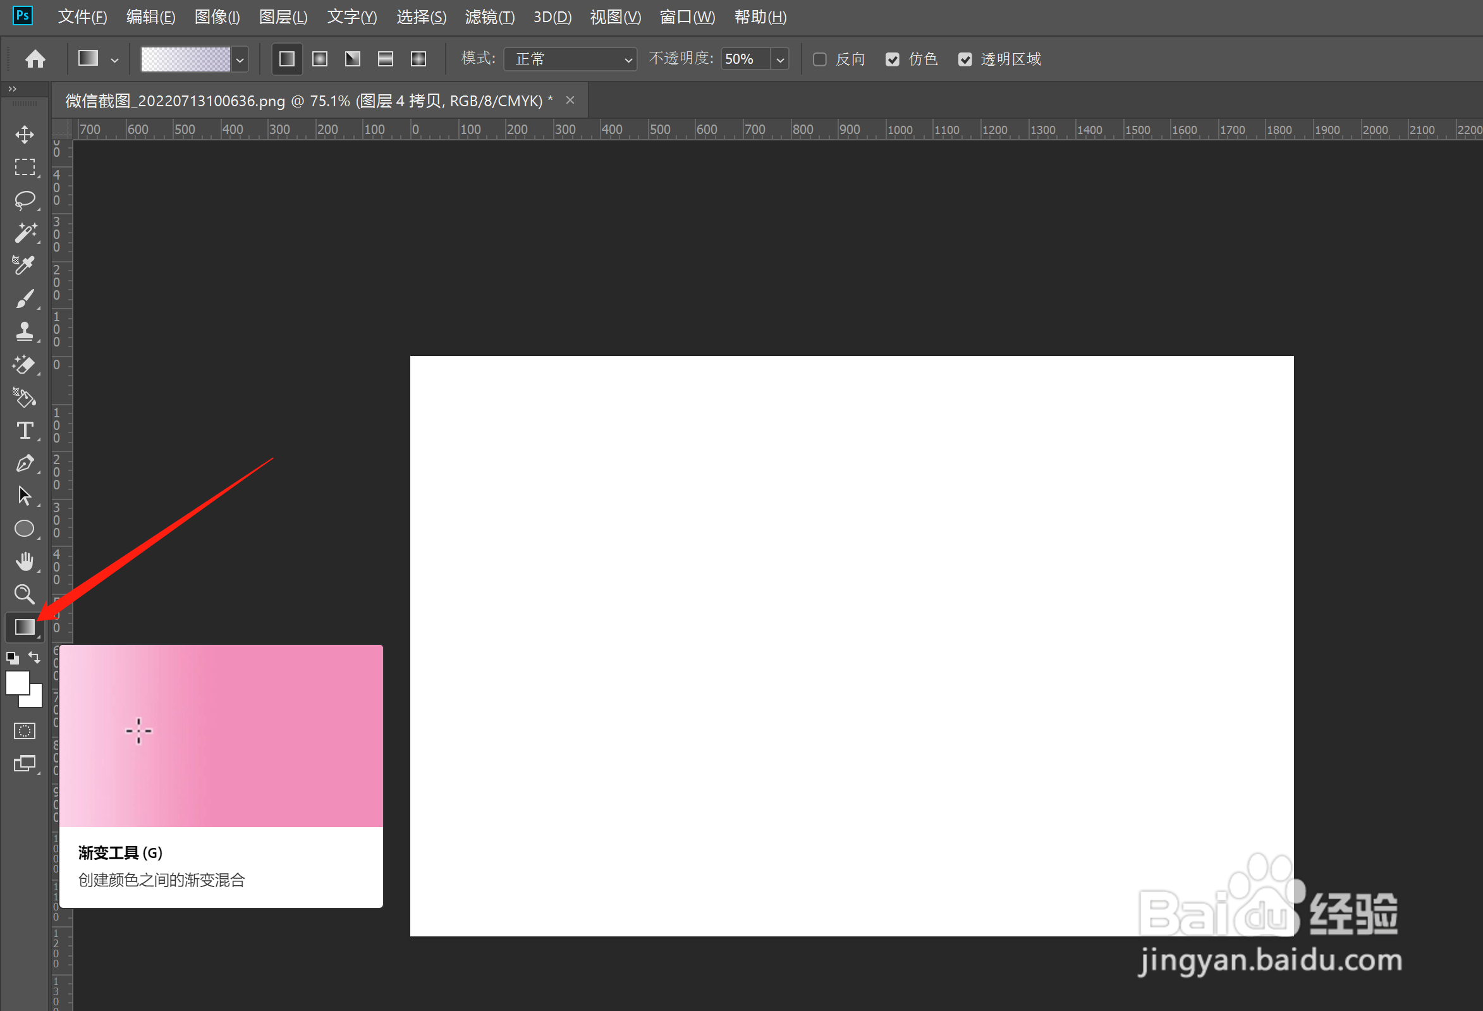Toggle Quick Mask mode

pyautogui.click(x=24, y=731)
